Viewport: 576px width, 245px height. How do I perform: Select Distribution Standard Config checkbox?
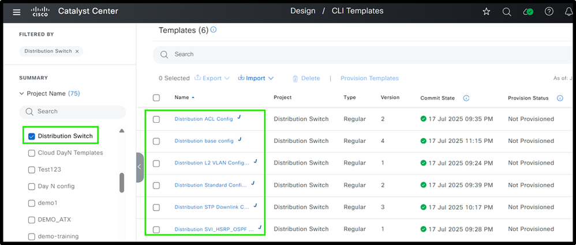(156, 186)
